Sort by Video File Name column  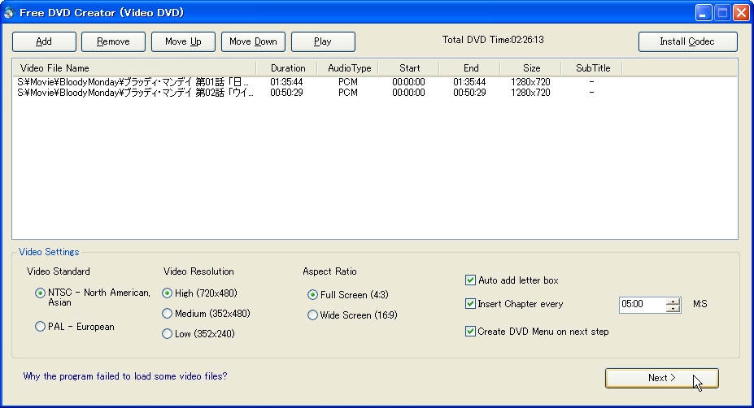pos(135,68)
